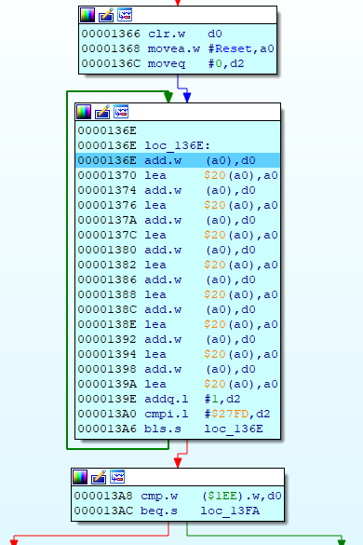The width and height of the screenshot is (363, 545).
Task: Click the color icon on the top node
Action: coord(87,15)
